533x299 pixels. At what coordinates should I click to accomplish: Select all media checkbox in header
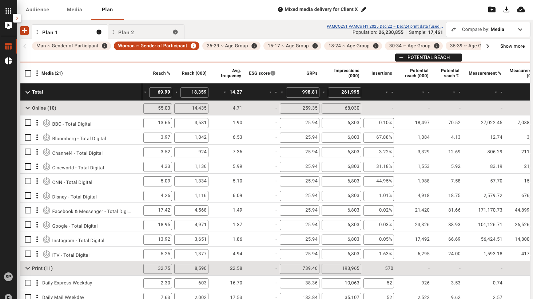(28, 73)
